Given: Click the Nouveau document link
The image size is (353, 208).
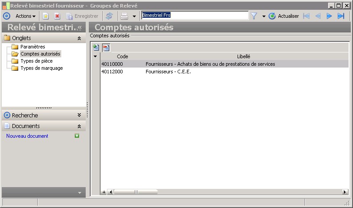Looking at the screenshot, I should [x=27, y=136].
